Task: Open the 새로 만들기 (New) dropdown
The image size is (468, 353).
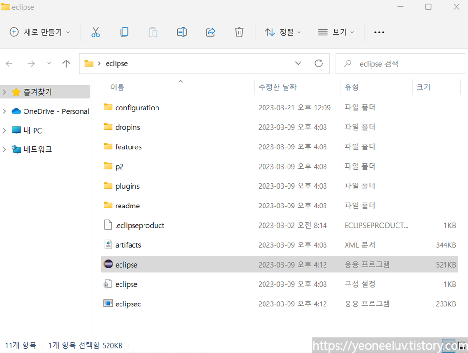Action: coord(40,32)
